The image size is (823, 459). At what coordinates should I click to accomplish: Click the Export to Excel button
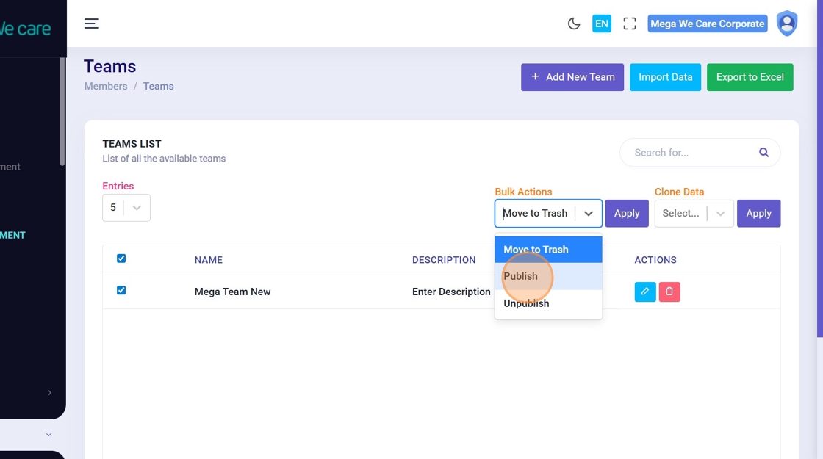coord(750,77)
